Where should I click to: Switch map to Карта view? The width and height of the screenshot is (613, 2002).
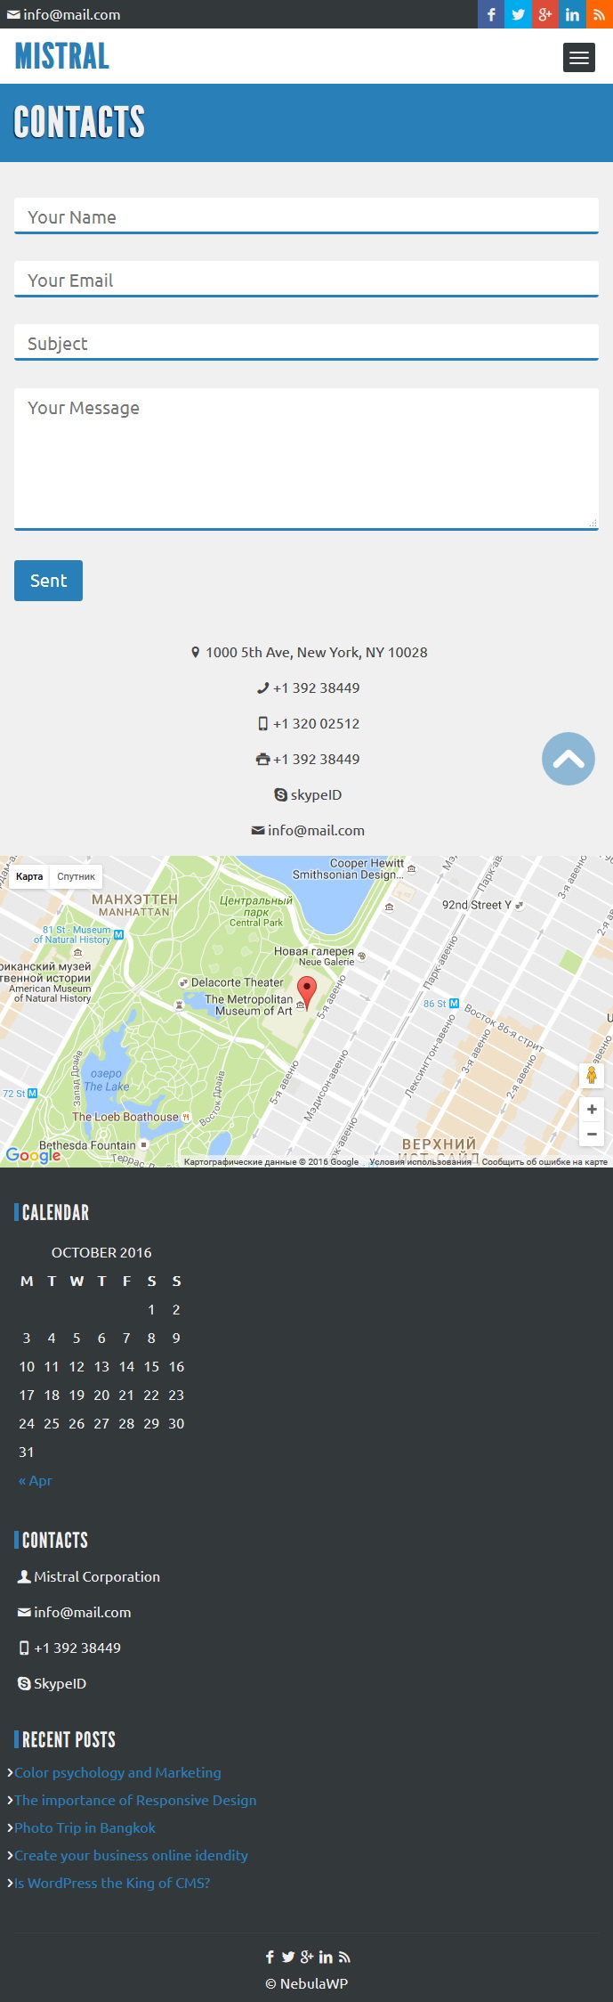(29, 876)
